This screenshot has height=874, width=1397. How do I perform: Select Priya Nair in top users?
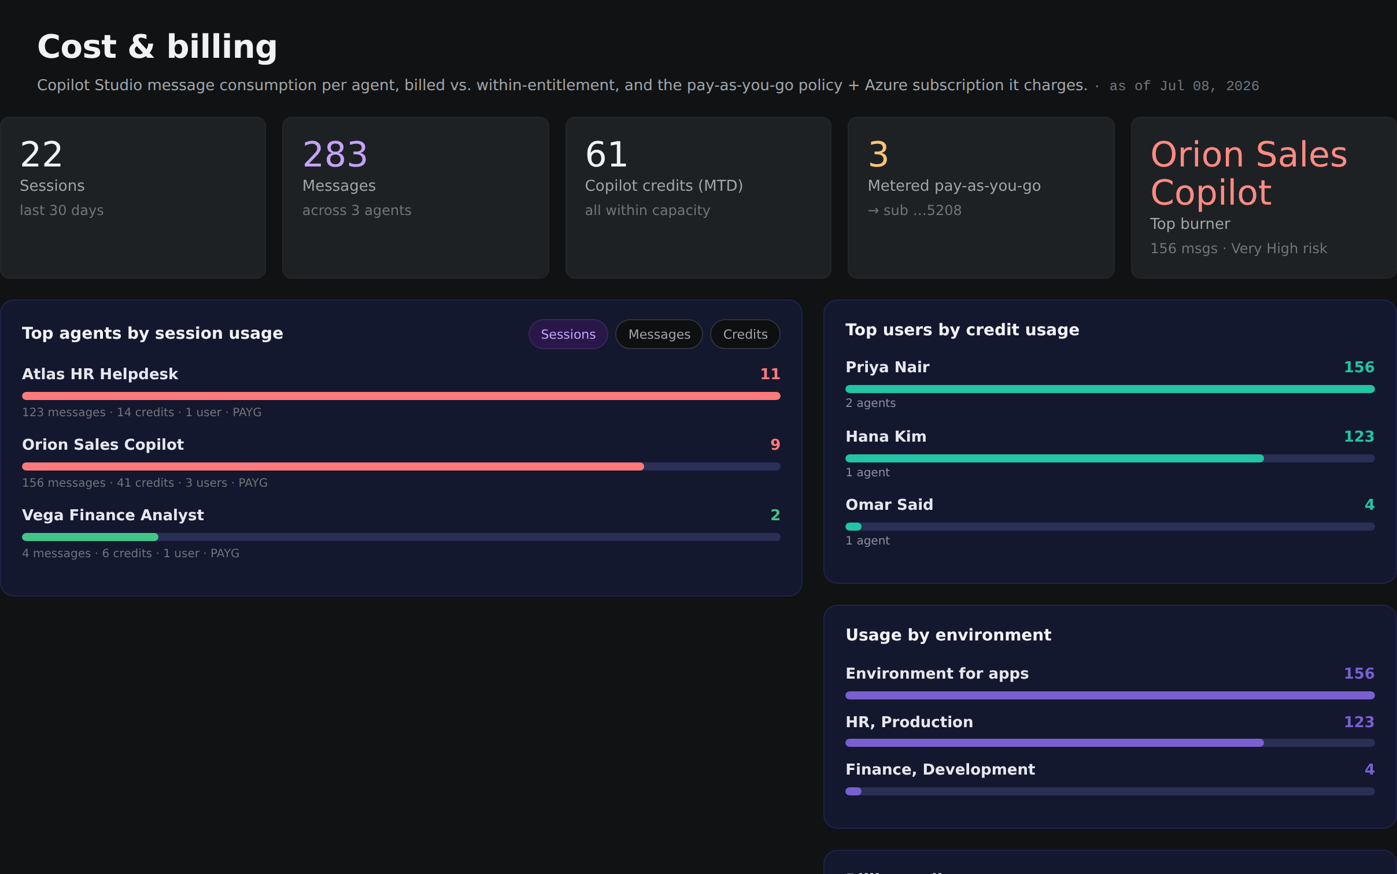coord(1110,384)
